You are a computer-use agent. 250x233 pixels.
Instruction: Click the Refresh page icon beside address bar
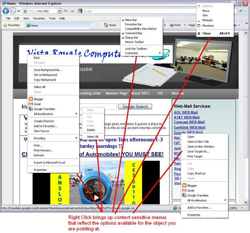pos(65,11)
